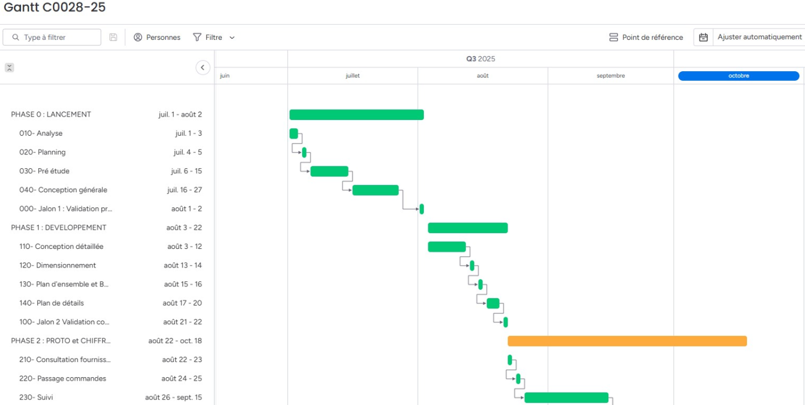The height and width of the screenshot is (405, 805).
Task: Click the orange PHASE 2 Gantt bar
Action: (x=627, y=341)
